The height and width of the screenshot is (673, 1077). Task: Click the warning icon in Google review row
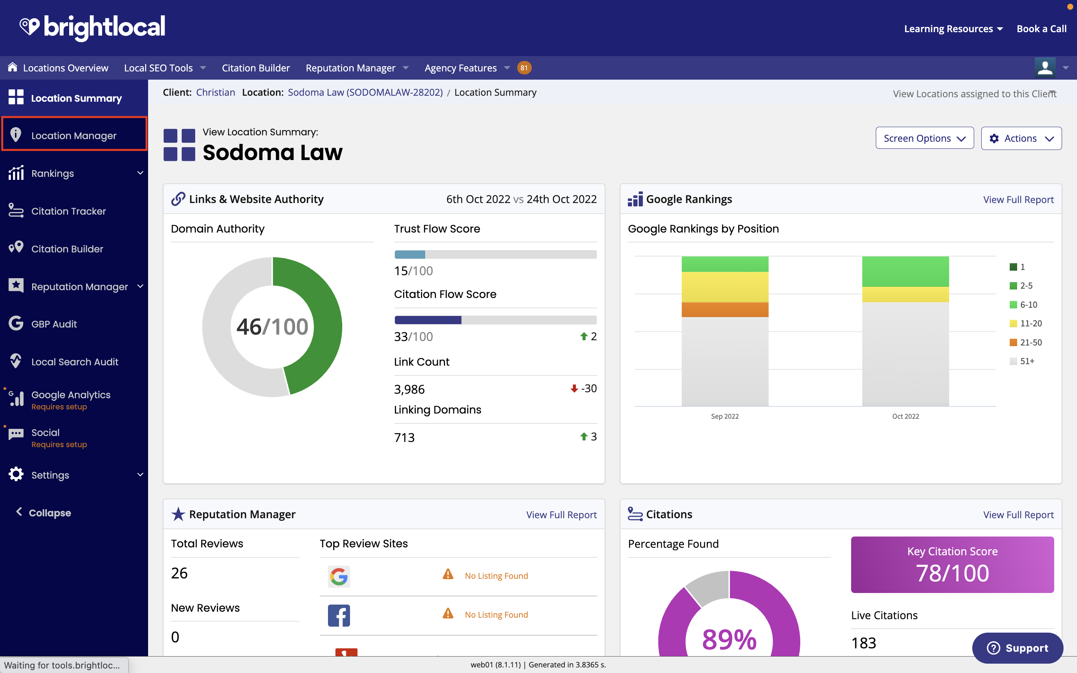click(x=448, y=574)
